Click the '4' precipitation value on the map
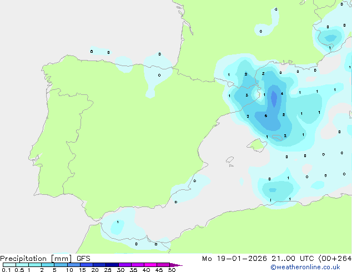This screenshot has width=352, height=272. 282,94
